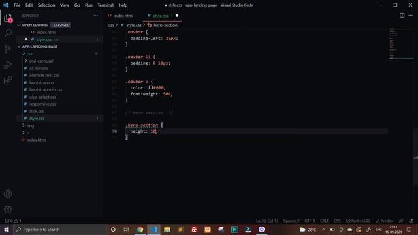The image size is (418, 235).
Task: Open the Terminal menu
Action: [105, 5]
